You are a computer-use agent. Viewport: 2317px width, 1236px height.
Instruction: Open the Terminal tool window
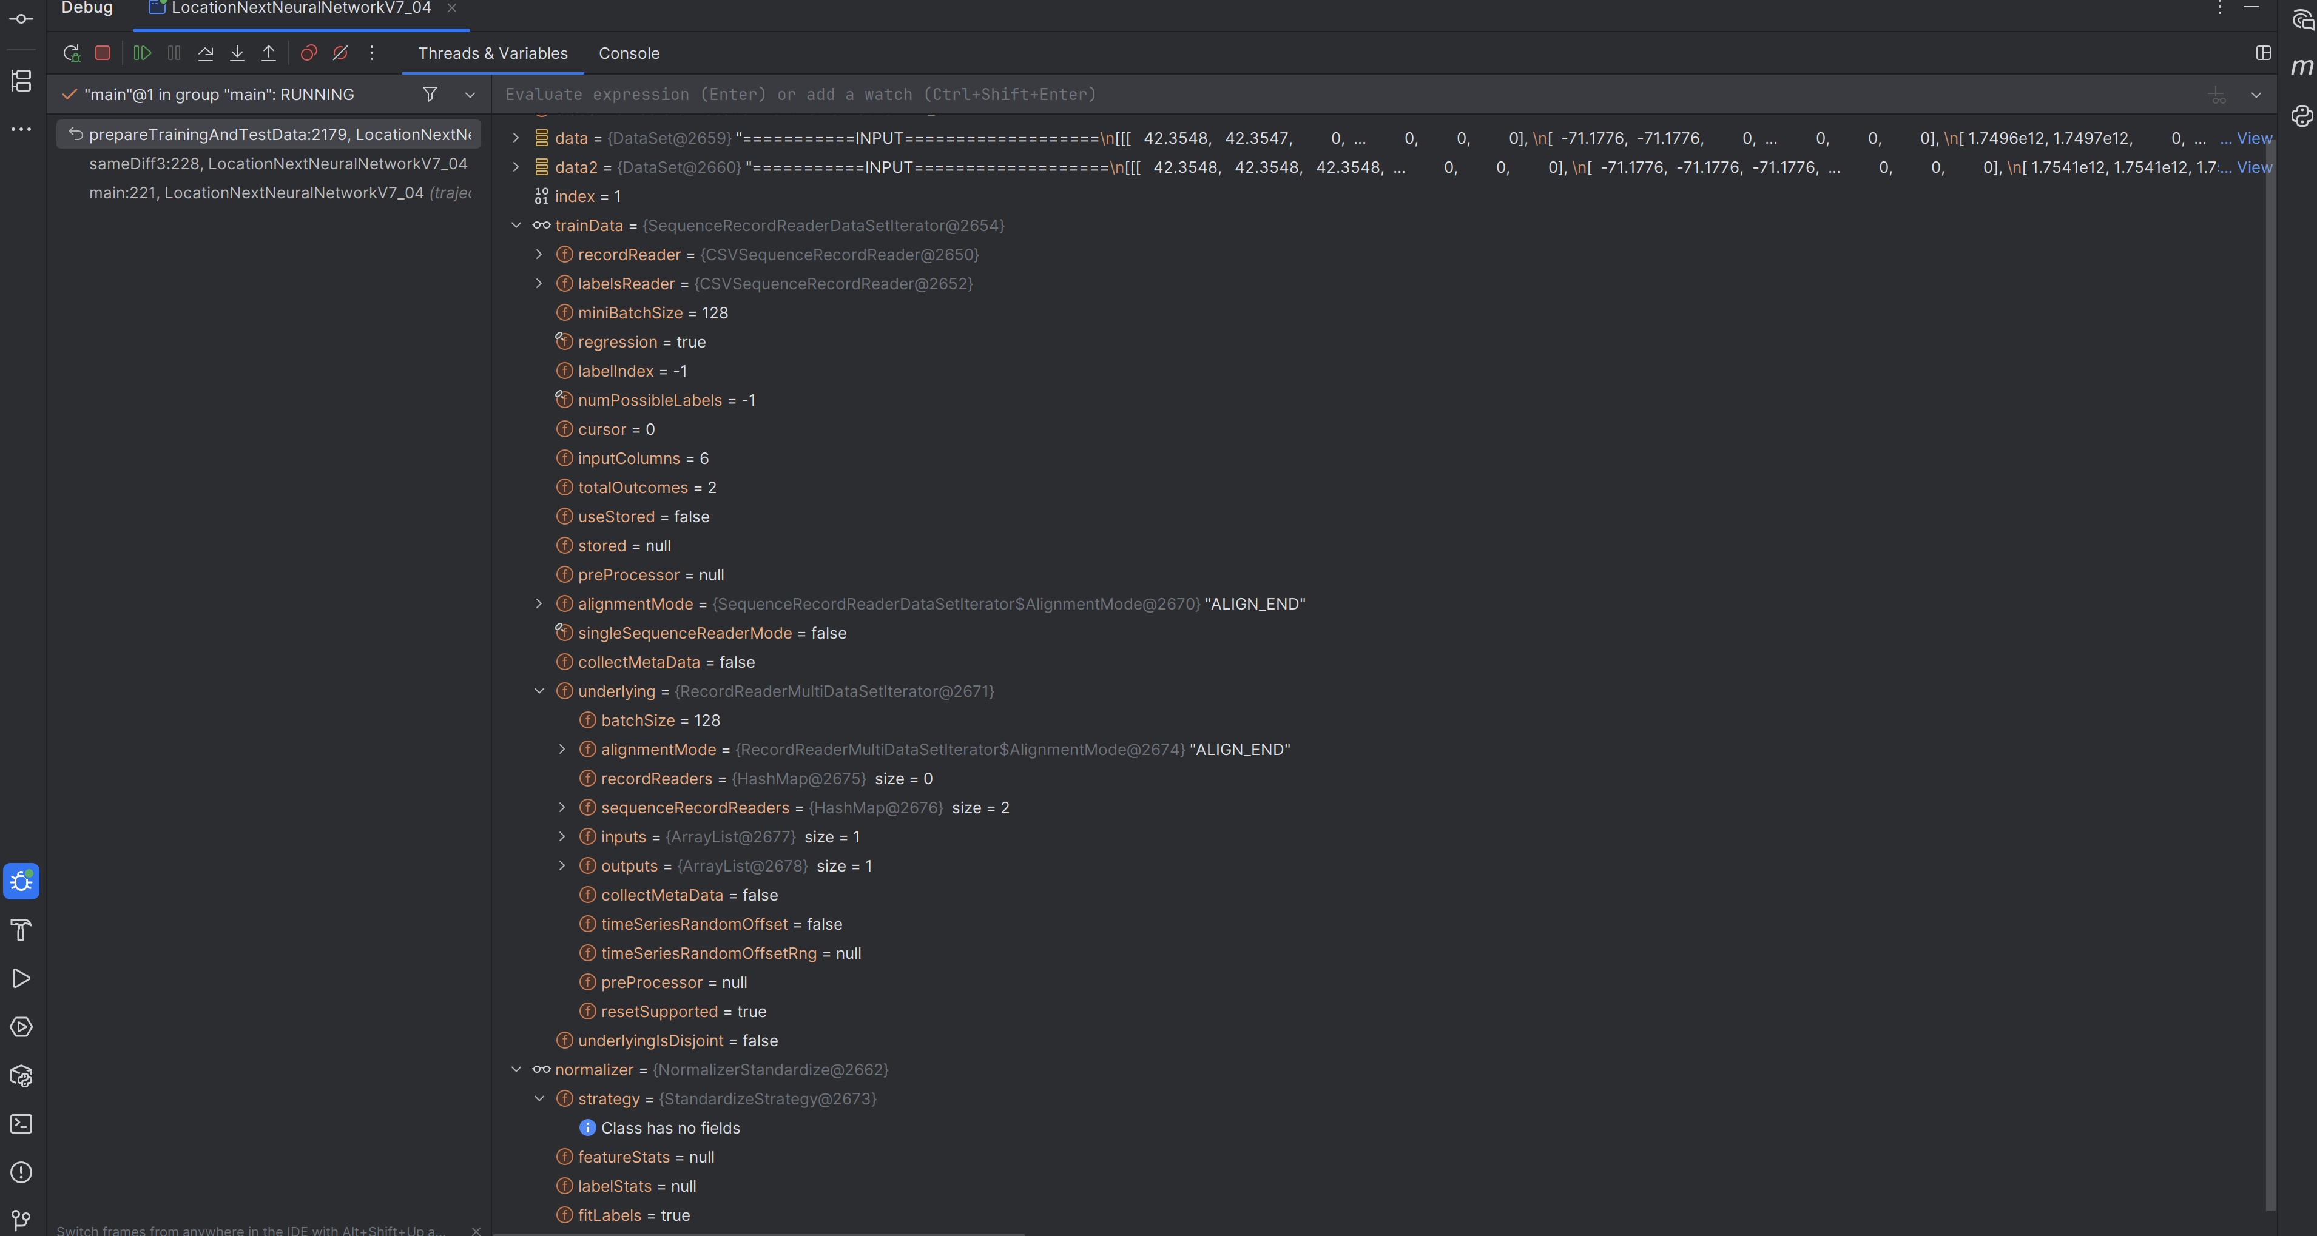(x=21, y=1124)
